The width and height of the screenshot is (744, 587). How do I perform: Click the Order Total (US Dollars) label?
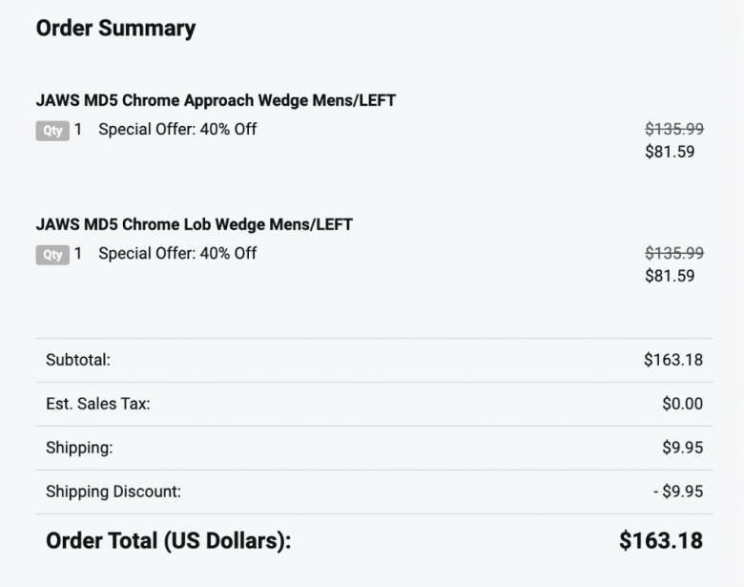pos(168,540)
